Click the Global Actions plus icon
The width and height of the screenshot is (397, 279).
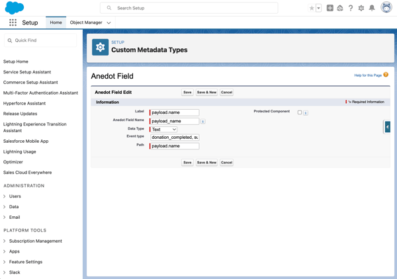[330, 8]
